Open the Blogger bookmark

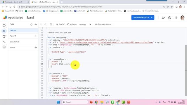click(8, 11)
